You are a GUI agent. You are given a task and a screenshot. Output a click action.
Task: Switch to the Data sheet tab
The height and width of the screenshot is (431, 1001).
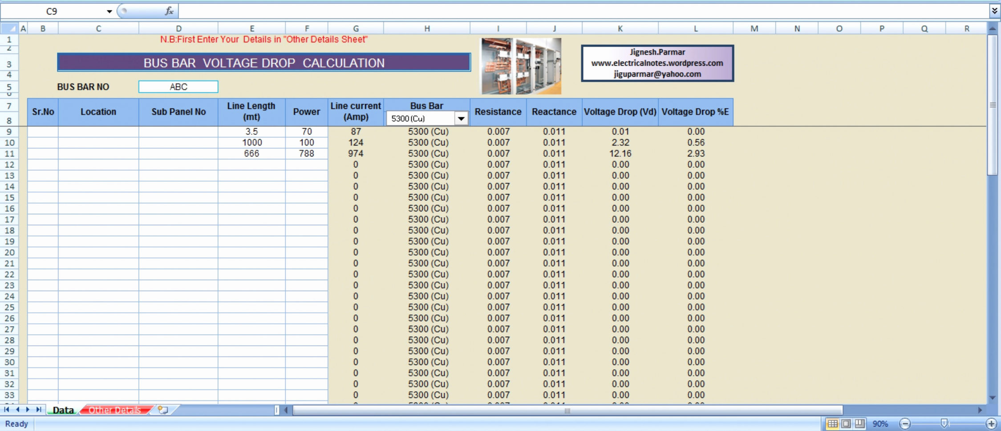pyautogui.click(x=62, y=410)
